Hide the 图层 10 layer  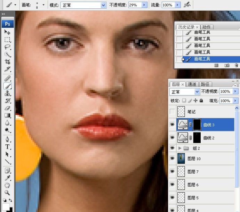(x=172, y=158)
